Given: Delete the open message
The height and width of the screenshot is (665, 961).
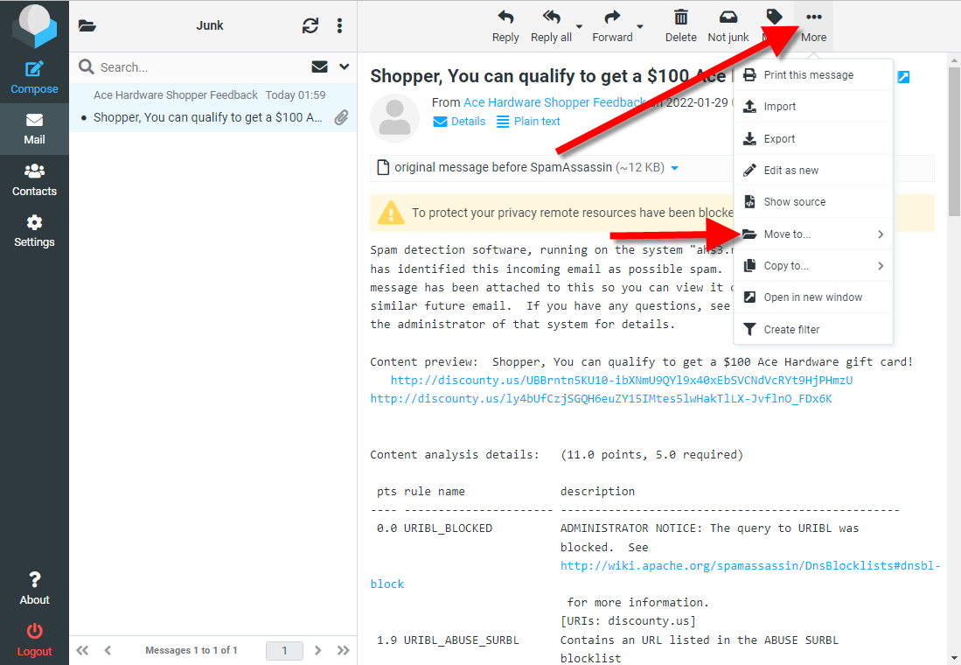Looking at the screenshot, I should tap(681, 26).
